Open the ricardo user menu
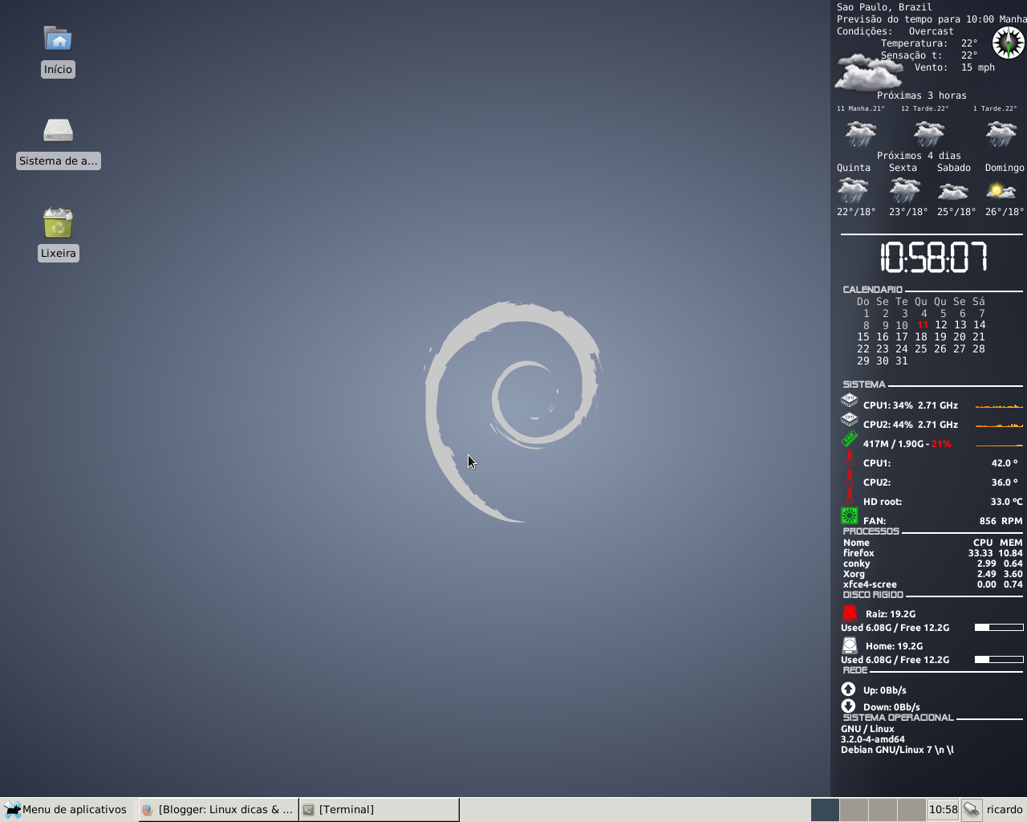Viewport: 1027px width, 822px height. [x=1005, y=809]
